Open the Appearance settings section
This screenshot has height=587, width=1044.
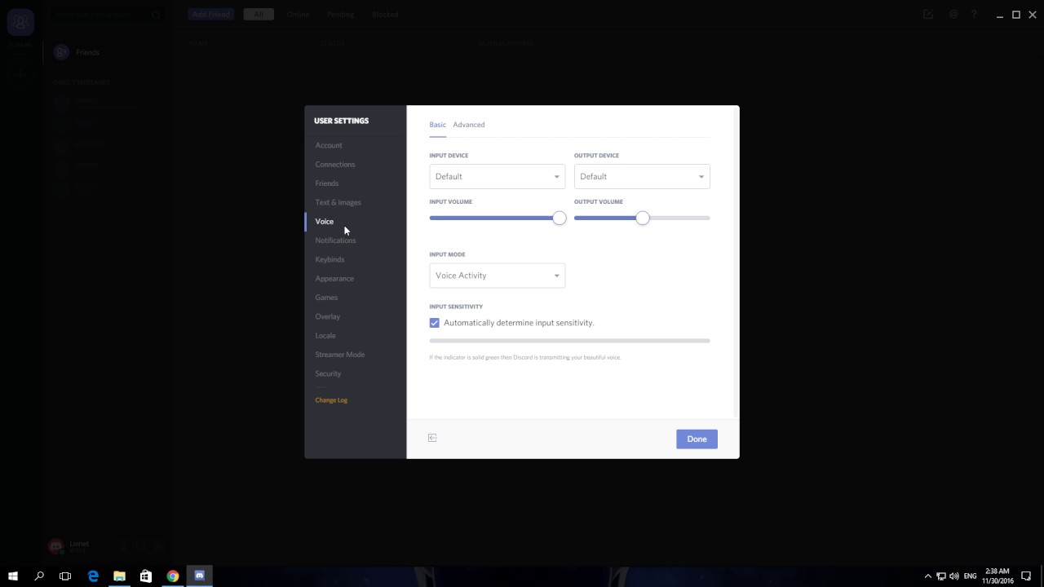tap(334, 278)
